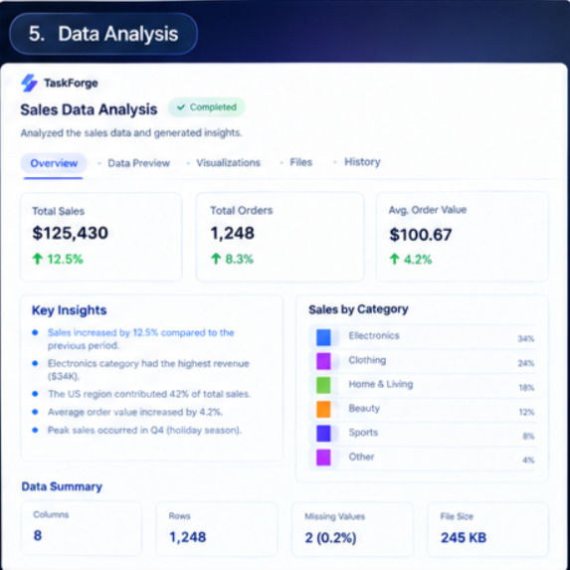Click the Rows value 1,248 in Data Summary

(x=188, y=537)
